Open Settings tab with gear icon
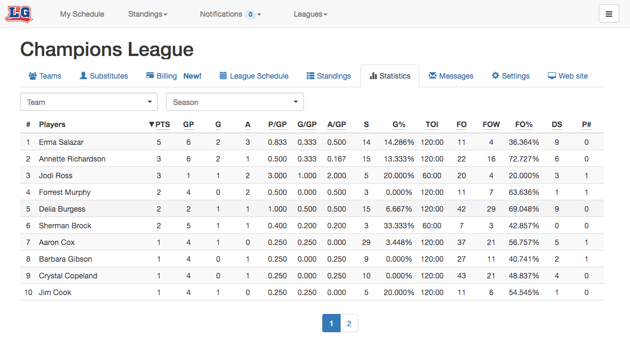Viewport: 630px width, 357px height. point(511,76)
